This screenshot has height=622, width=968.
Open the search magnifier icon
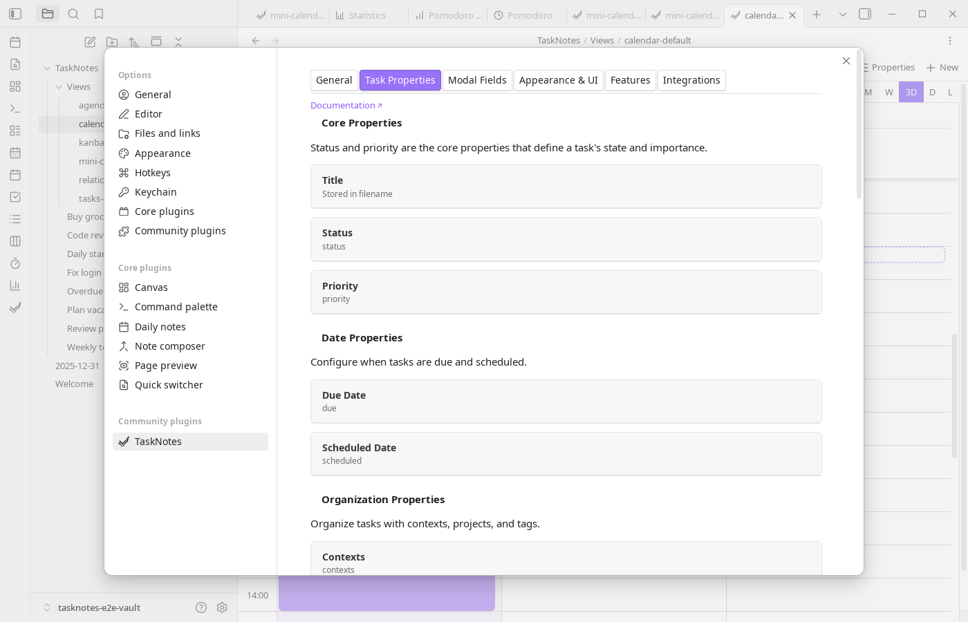pos(73,13)
